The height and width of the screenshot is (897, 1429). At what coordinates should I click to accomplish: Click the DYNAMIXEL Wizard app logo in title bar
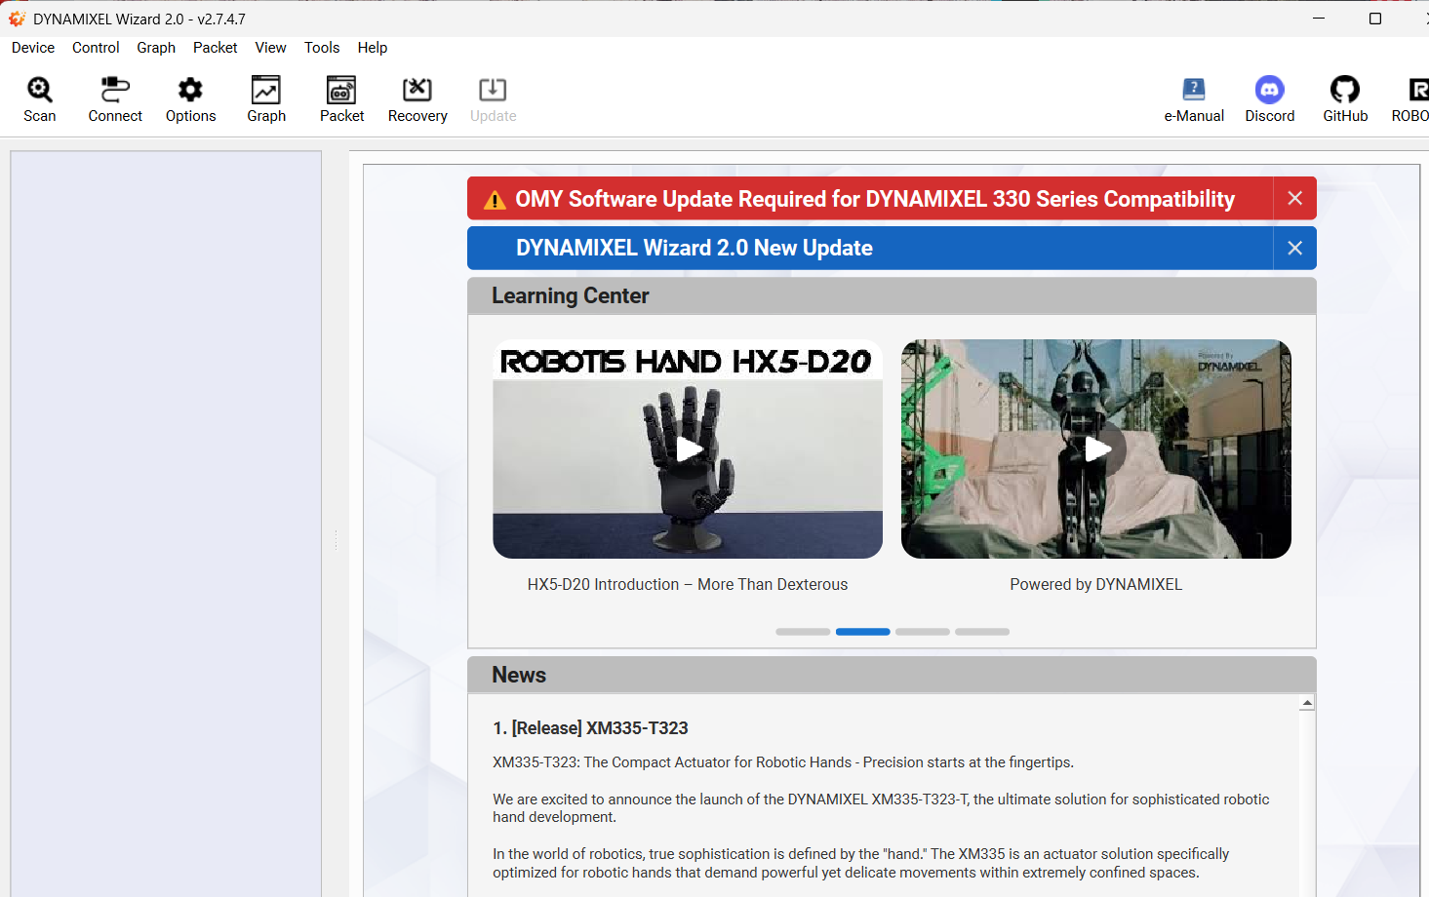pos(18,19)
